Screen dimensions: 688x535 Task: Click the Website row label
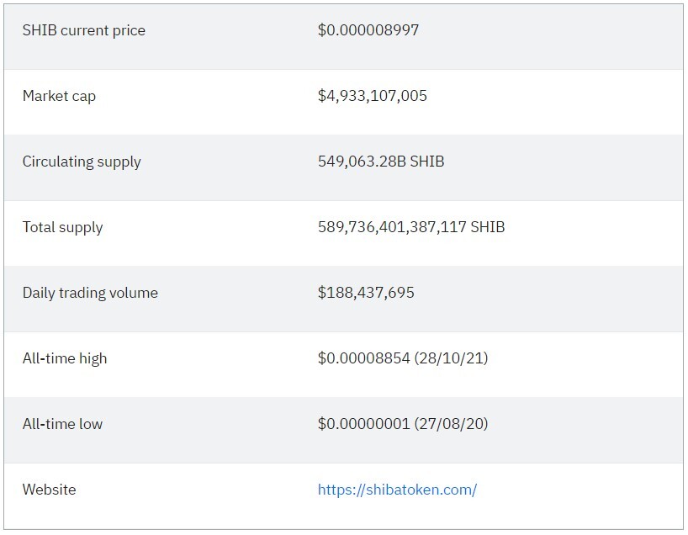click(x=49, y=490)
